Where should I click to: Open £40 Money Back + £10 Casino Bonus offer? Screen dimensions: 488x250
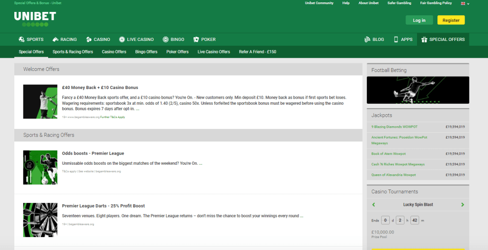pos(100,88)
